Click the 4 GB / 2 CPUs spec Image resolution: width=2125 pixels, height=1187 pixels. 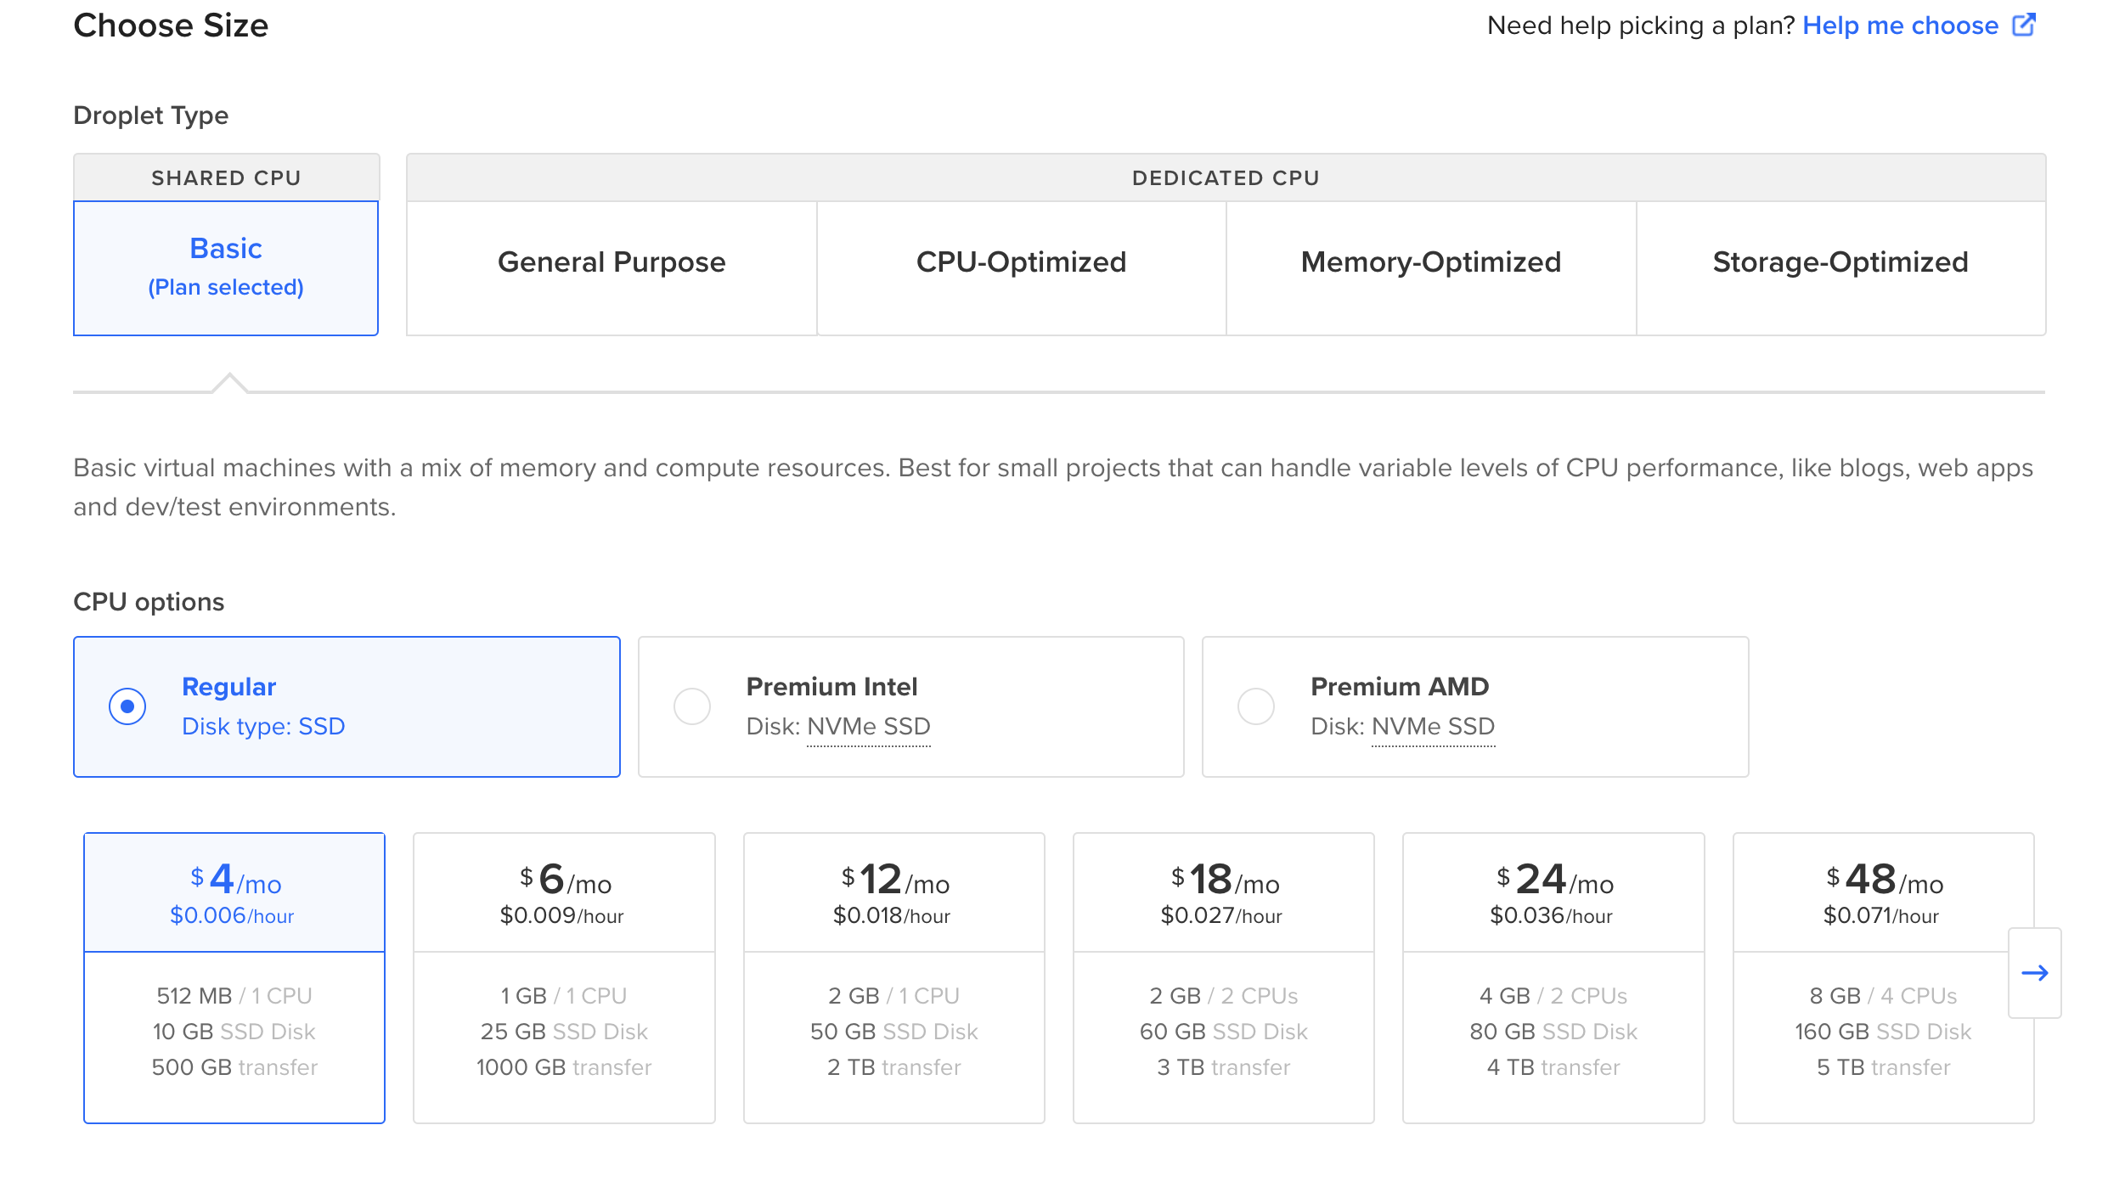click(x=1553, y=996)
